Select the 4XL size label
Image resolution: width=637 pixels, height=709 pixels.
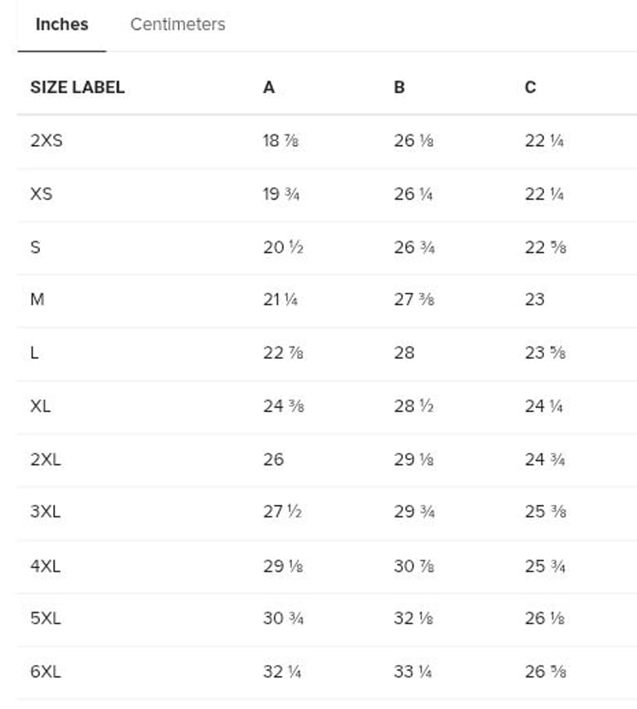coord(46,566)
